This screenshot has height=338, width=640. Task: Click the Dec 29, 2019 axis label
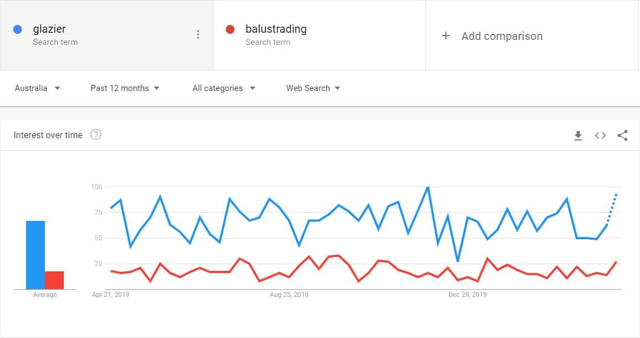tap(467, 295)
